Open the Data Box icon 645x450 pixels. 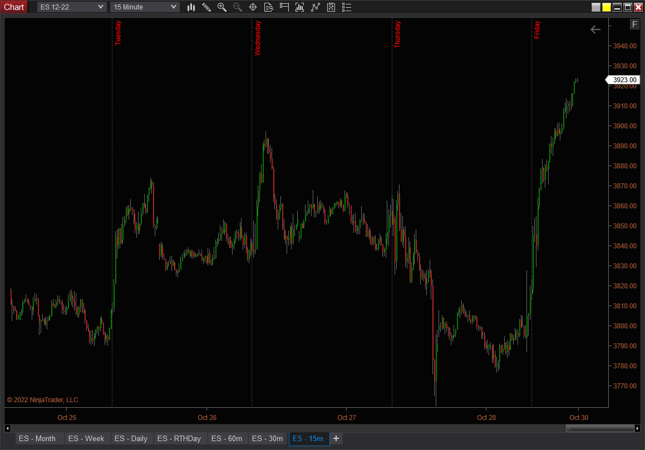click(268, 7)
